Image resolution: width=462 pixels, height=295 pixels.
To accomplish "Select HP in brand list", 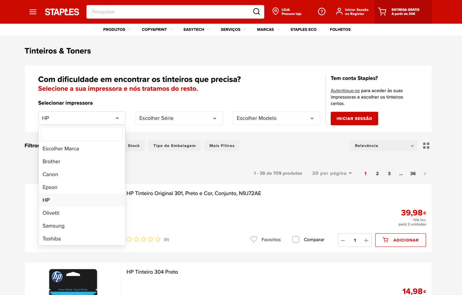I will click(x=82, y=200).
